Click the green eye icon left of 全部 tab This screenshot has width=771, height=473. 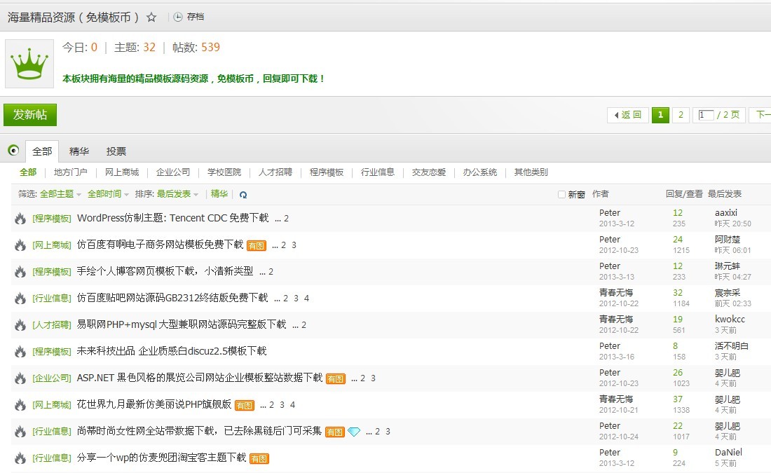click(13, 151)
